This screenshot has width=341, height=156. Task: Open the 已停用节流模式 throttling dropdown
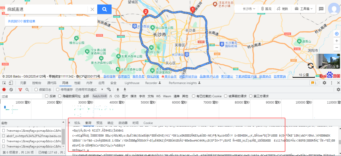(89, 89)
